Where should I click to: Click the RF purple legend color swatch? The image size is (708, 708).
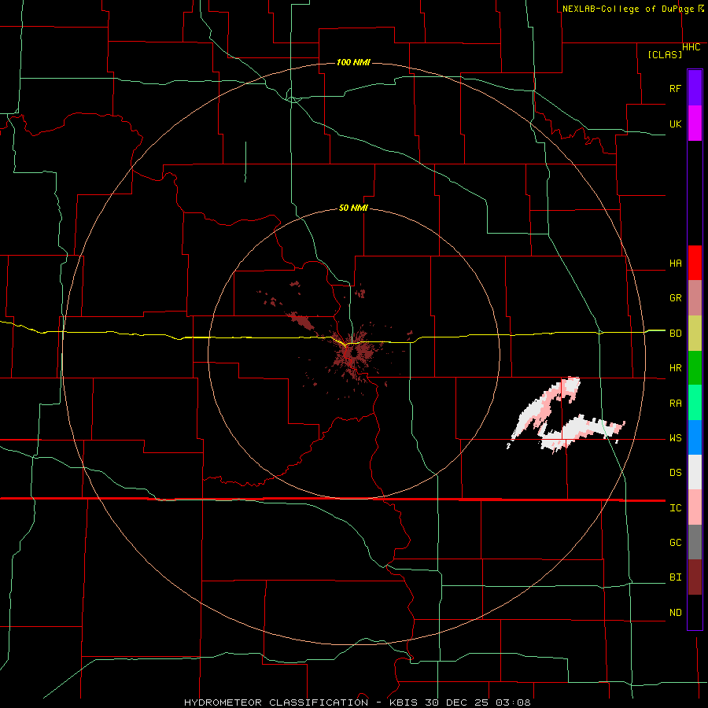click(x=695, y=88)
